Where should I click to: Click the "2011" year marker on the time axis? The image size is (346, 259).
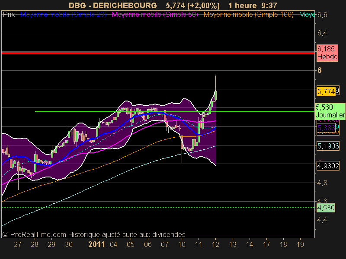pos(96,244)
